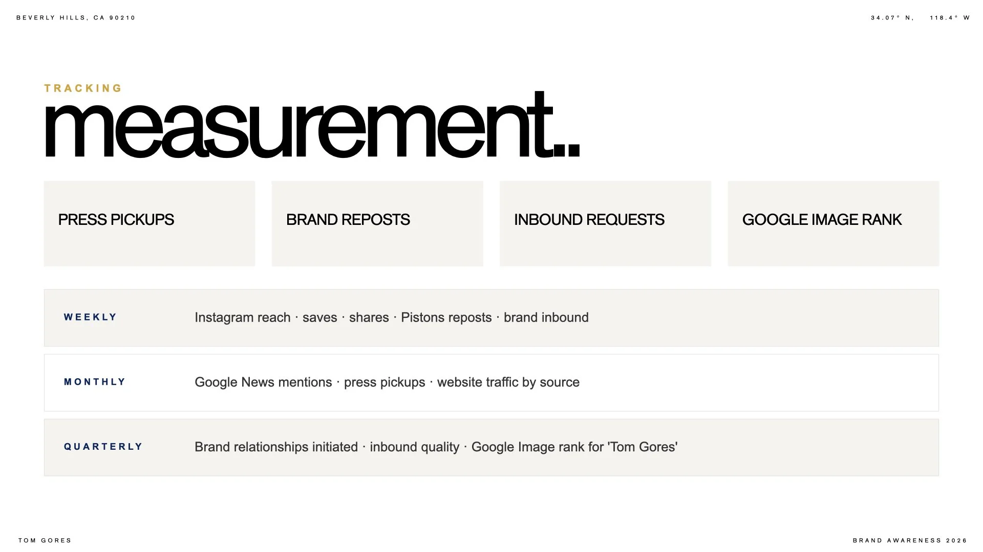This screenshot has height=552, width=983.
Task: Click the Beverly Hills, CA 90210 header text
Action: point(76,18)
